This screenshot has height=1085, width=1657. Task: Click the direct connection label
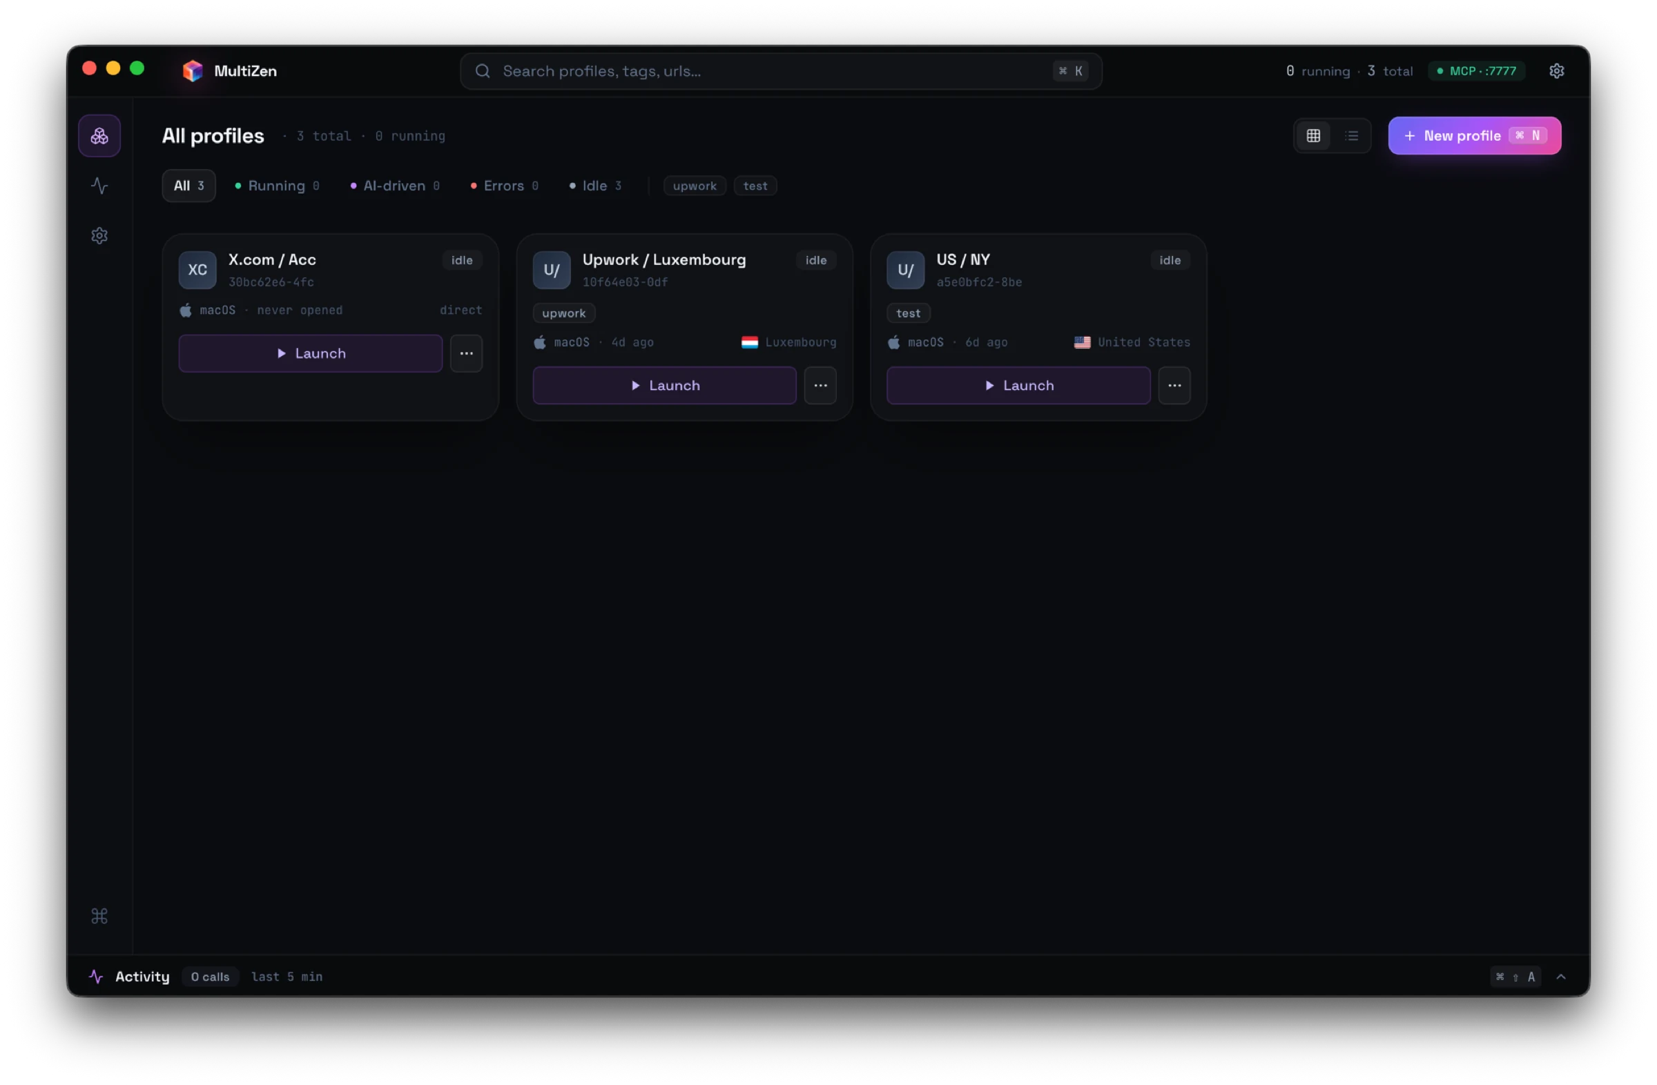[461, 311]
